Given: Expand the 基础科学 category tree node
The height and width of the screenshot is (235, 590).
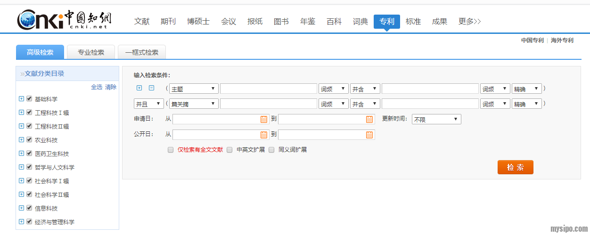Looking at the screenshot, I should pyautogui.click(x=21, y=99).
